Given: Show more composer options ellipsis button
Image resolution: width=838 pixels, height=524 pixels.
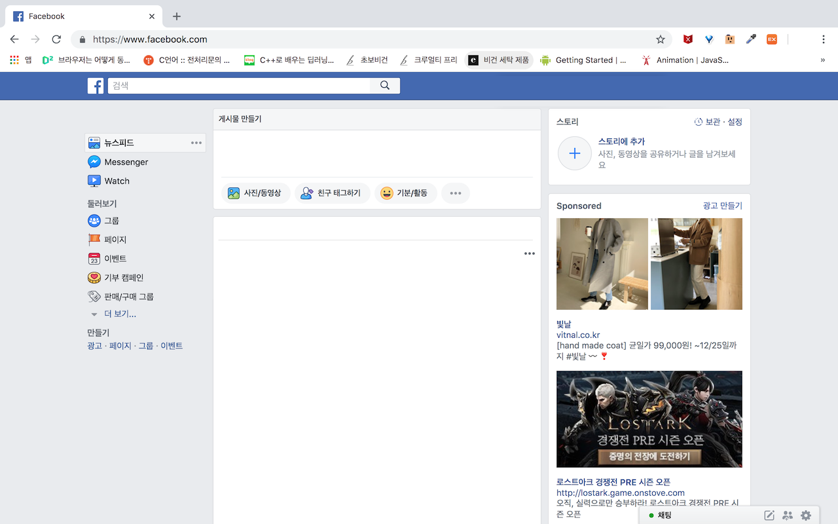Looking at the screenshot, I should click(456, 193).
